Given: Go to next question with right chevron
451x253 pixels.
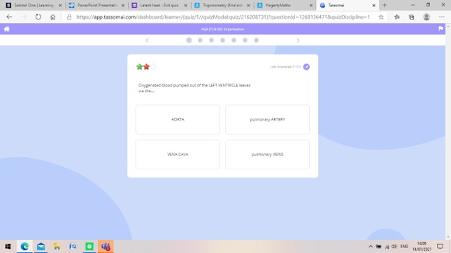Looking at the screenshot, I should pos(299,40).
